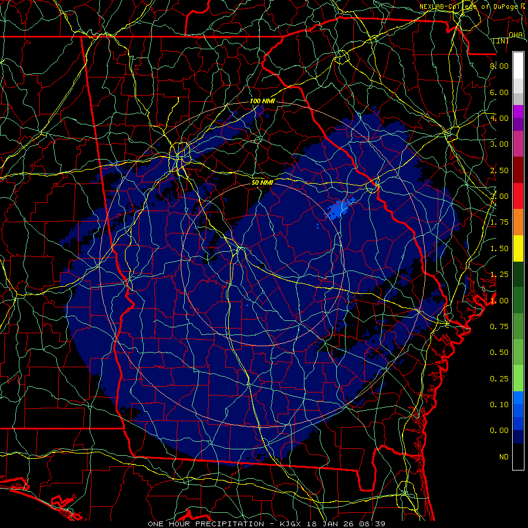Image resolution: width=528 pixels, height=528 pixels.
Task: Pick the yellow legend swatch at 1.50
Action: (518, 249)
